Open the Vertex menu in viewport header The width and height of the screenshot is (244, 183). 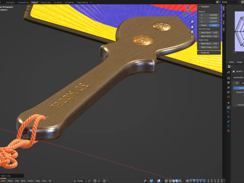(x=30, y=181)
